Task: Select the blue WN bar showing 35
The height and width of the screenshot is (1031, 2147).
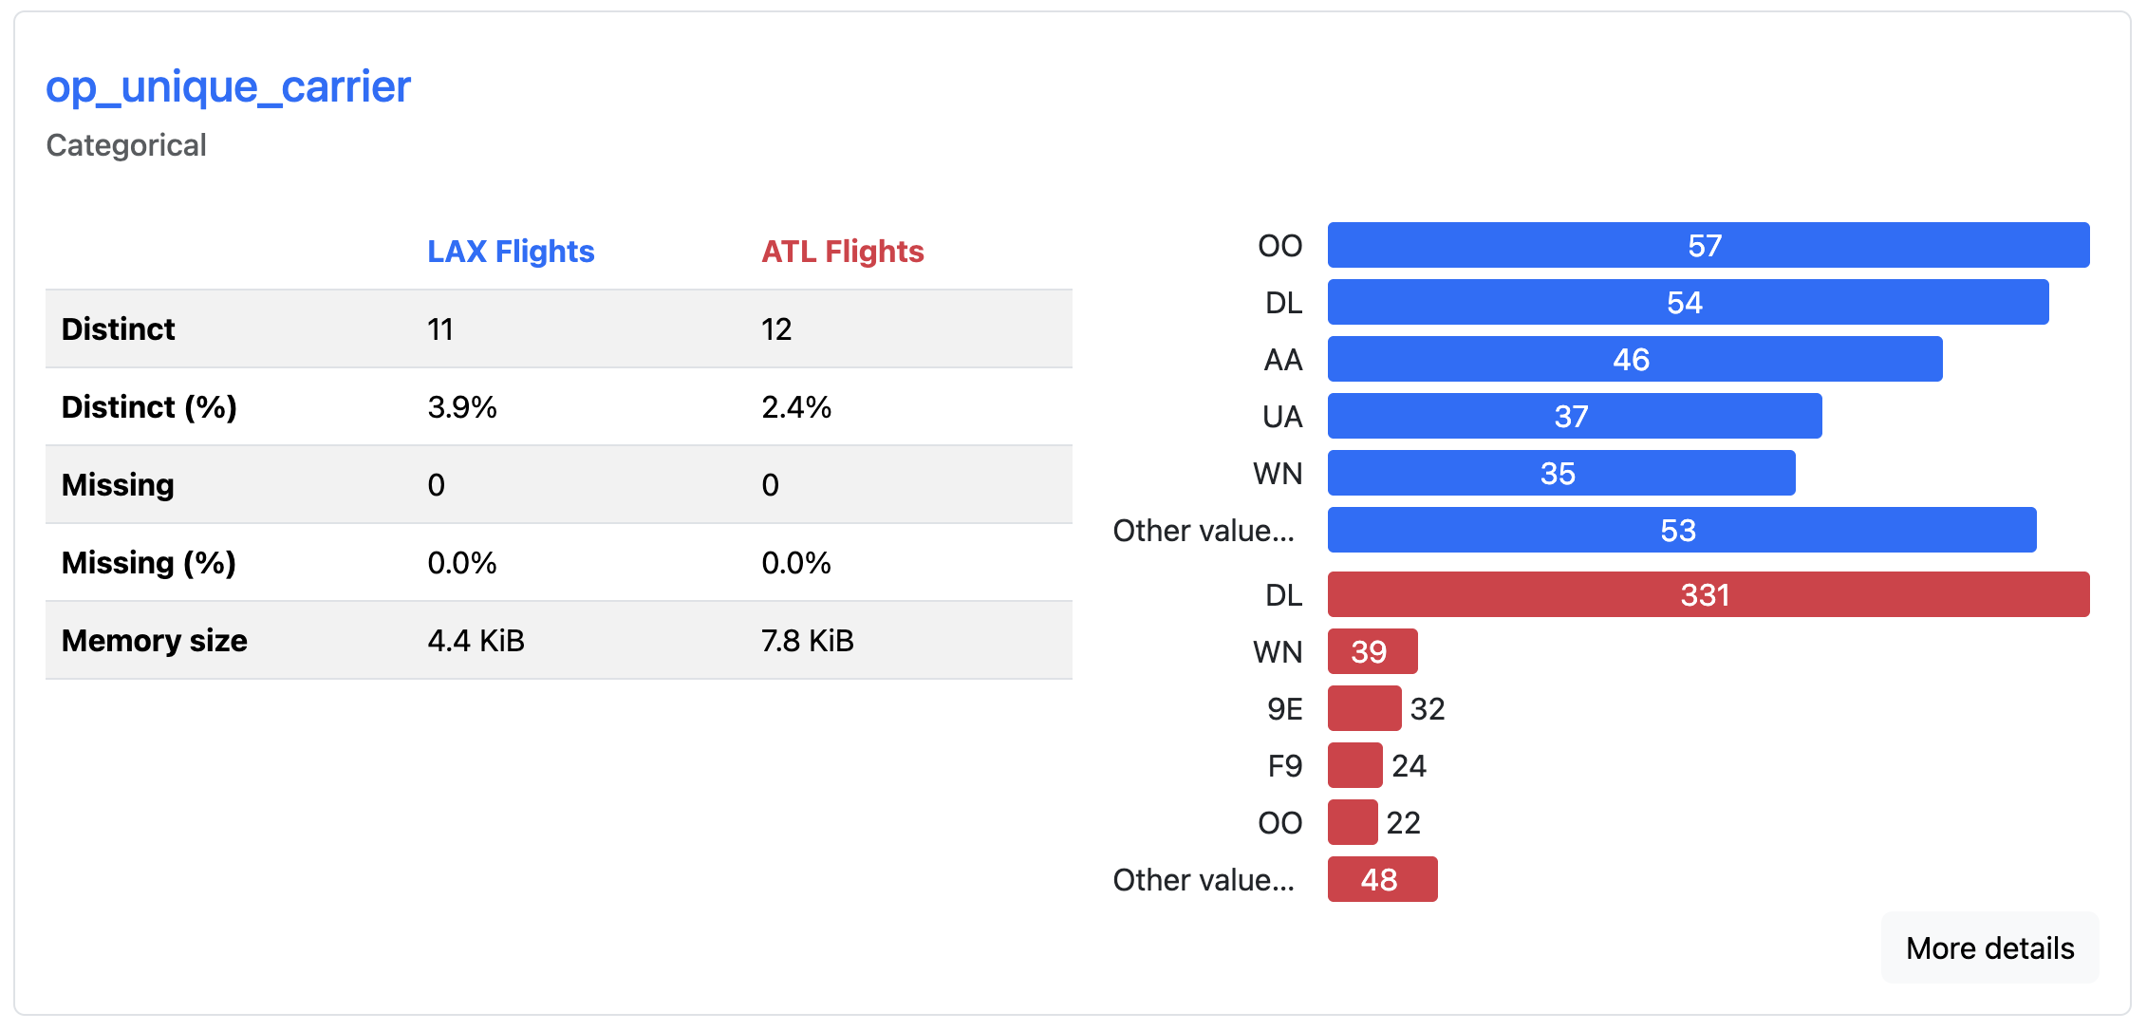Action: click(x=1560, y=474)
